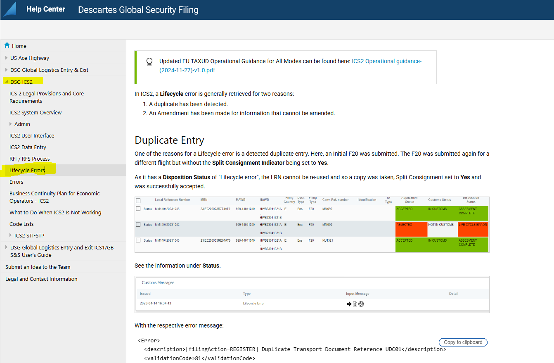Click MRN 23IE0200003RE5TAT6 in the table
The width and height of the screenshot is (554, 363).
click(x=215, y=240)
